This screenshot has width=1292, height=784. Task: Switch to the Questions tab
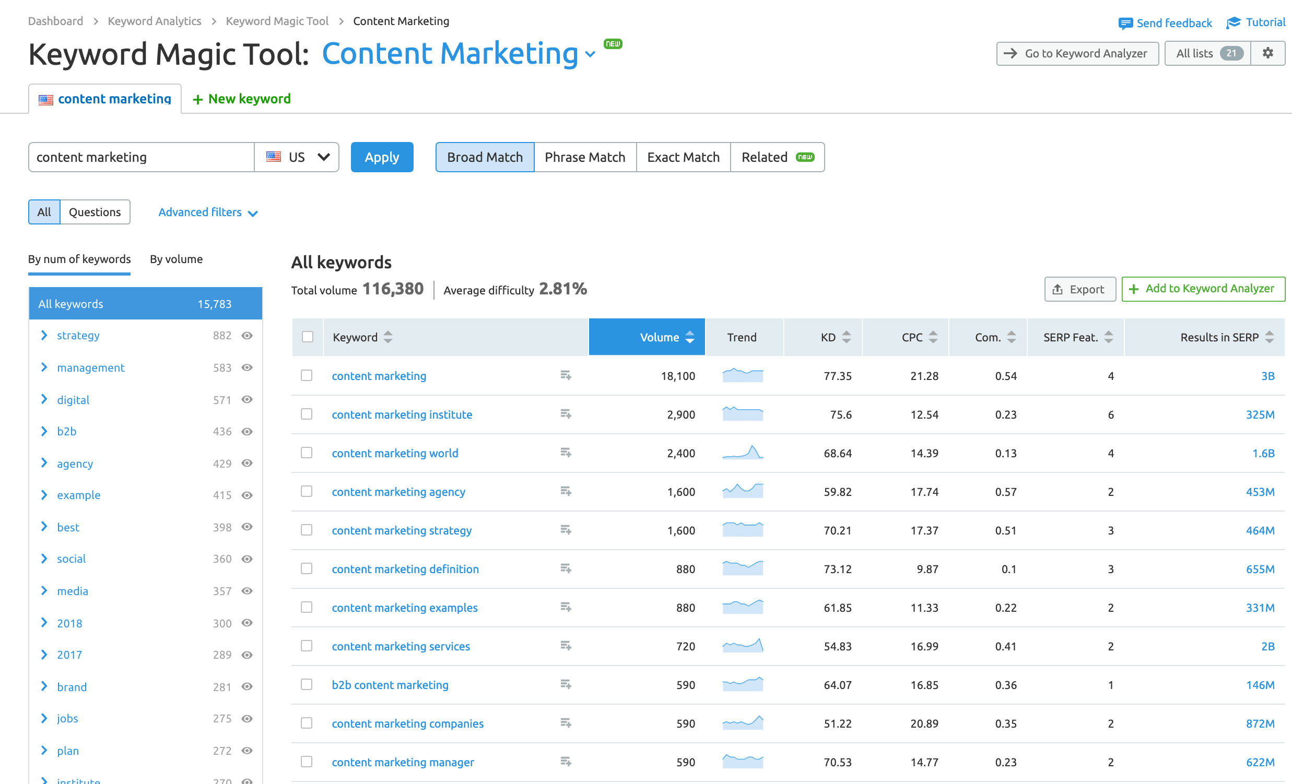pyautogui.click(x=94, y=211)
